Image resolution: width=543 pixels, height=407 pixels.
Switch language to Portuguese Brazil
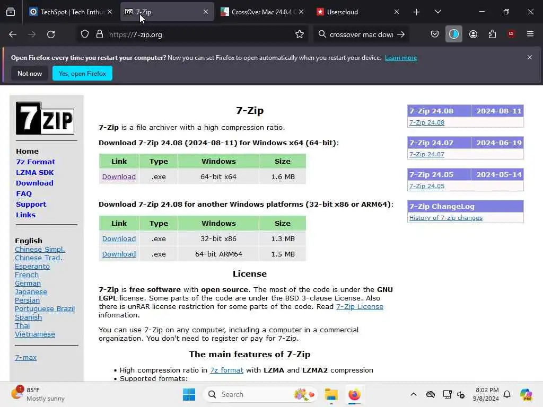click(45, 309)
